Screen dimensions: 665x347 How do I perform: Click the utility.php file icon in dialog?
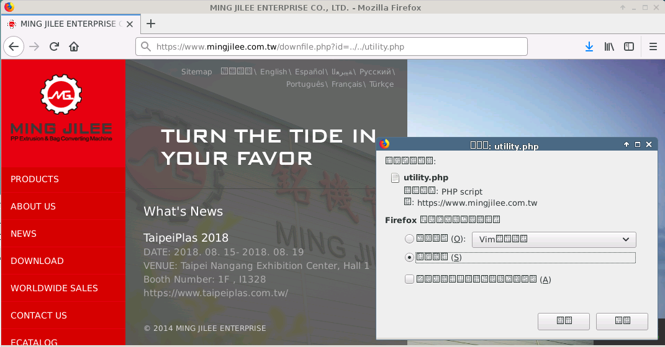pos(395,178)
